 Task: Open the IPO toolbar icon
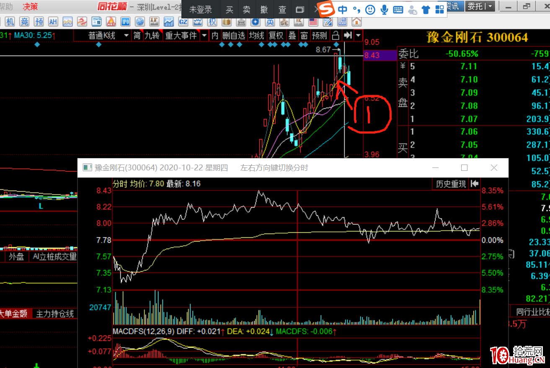[x=125, y=22]
